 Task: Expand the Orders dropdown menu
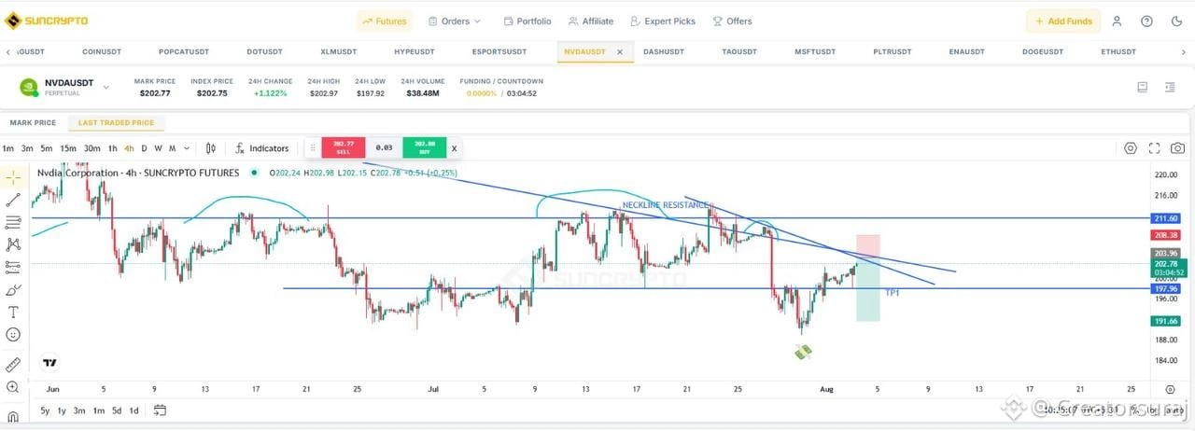455,21
